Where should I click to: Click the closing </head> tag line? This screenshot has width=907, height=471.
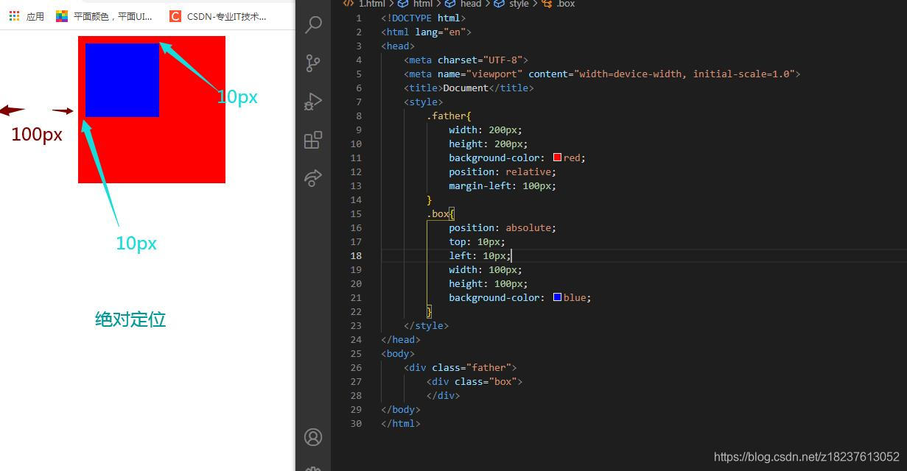click(401, 339)
